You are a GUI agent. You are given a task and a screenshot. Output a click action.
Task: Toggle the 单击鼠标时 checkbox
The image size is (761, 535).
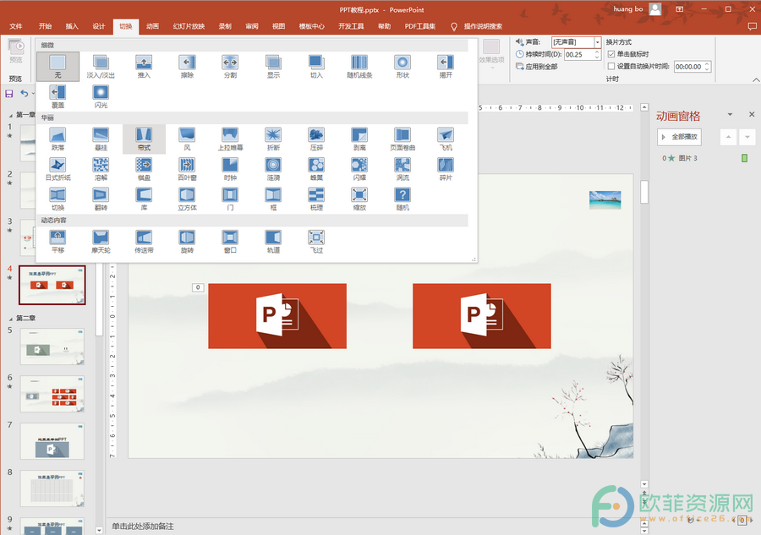(611, 54)
